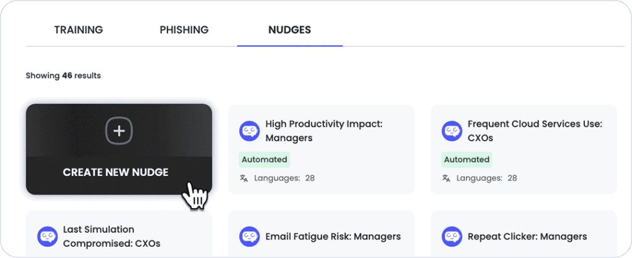Click the CREATE NEW NUDGE label
Screen dimensions: 632x258
[115, 173]
